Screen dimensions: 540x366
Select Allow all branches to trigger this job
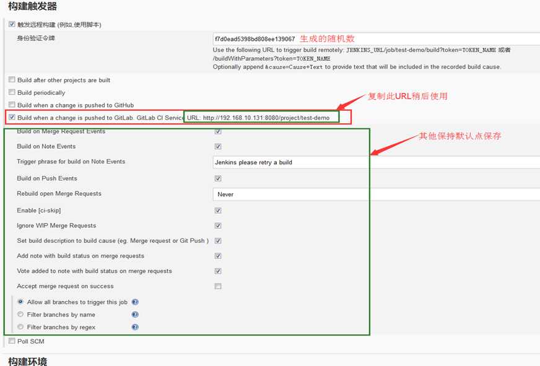pos(20,302)
